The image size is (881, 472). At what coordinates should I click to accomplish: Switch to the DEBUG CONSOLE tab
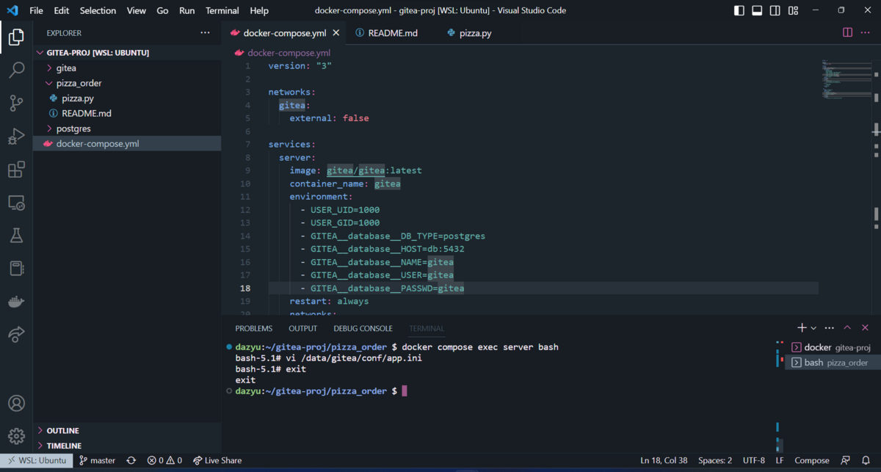[363, 328]
